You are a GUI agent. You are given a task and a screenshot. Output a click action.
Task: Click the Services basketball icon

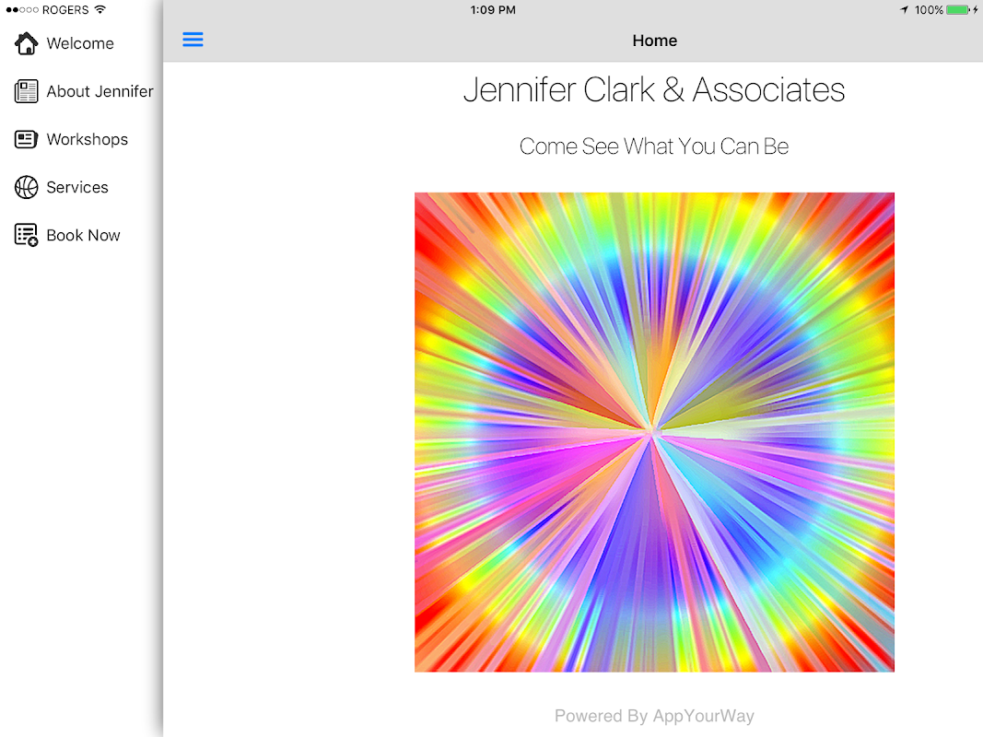tap(27, 187)
